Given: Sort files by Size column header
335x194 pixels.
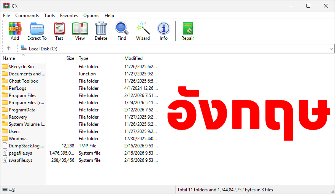Looking at the screenshot, I should (70, 58).
